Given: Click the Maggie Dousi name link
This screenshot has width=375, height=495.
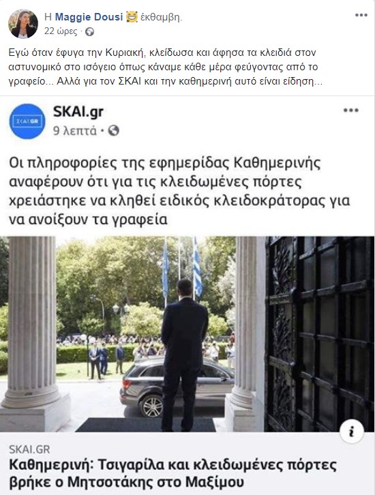Looking at the screenshot, I should 89,17.
